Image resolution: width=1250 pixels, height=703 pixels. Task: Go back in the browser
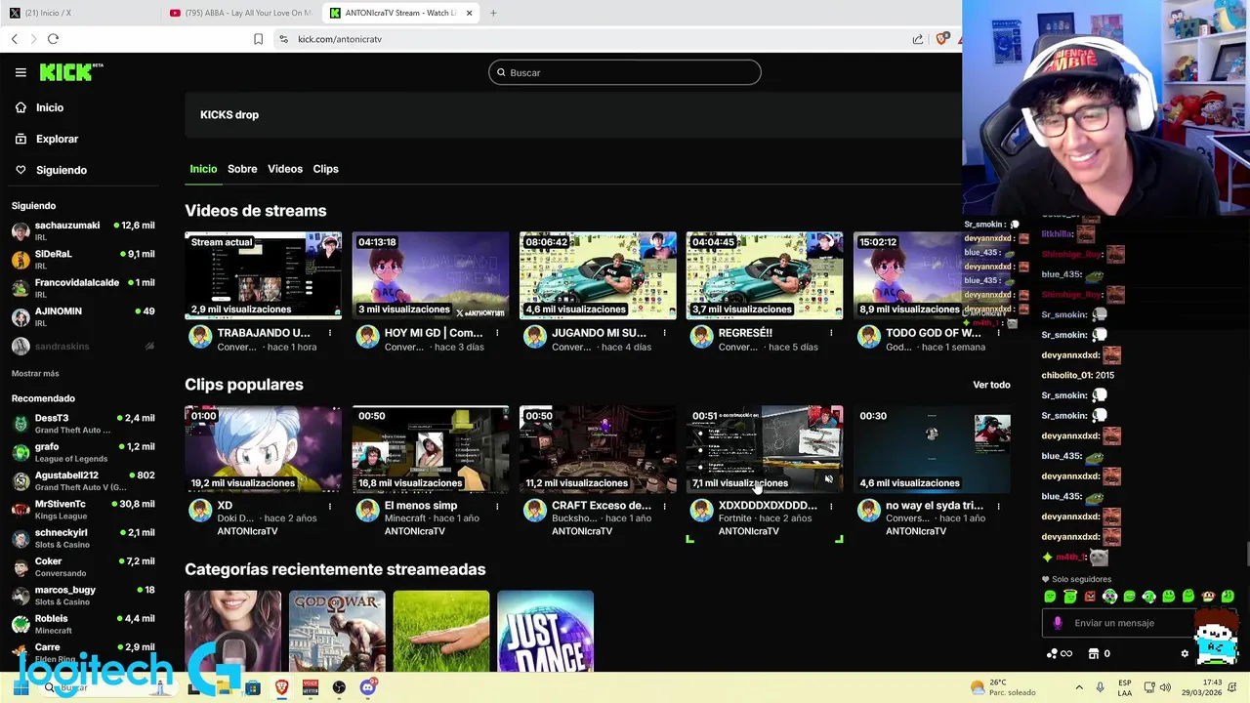tap(15, 39)
